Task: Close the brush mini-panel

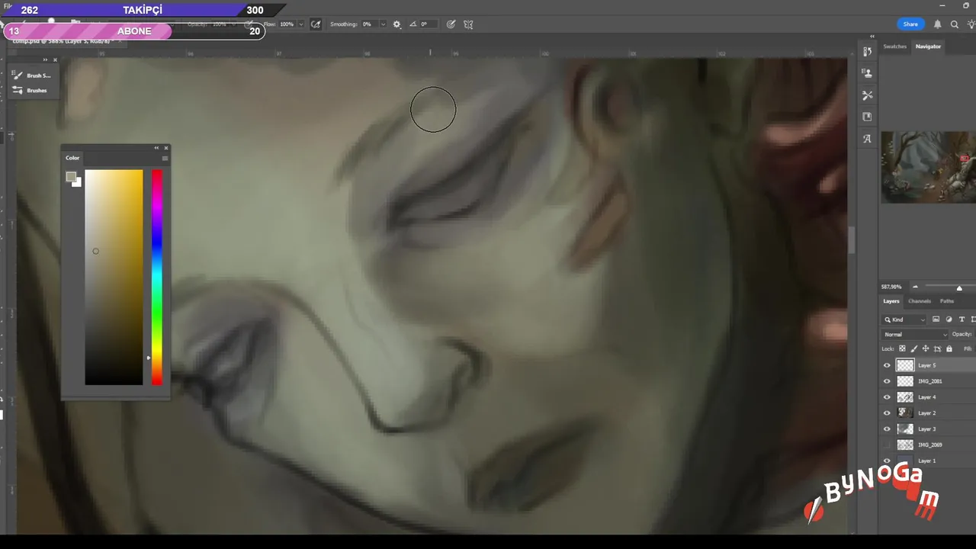Action: coord(55,59)
